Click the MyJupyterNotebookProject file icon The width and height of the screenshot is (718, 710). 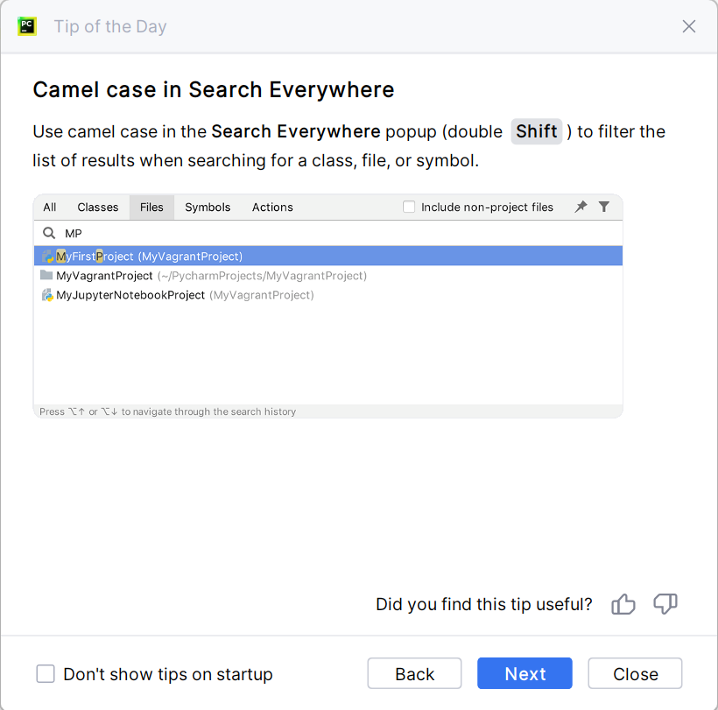(x=47, y=295)
